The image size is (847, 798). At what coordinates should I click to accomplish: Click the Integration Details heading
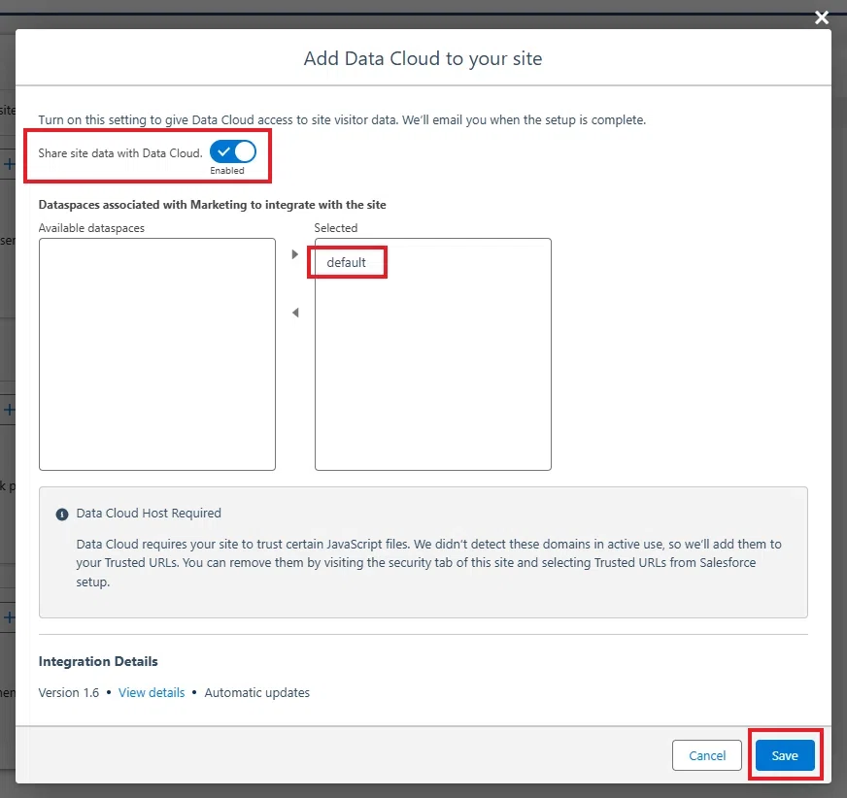pos(98,661)
